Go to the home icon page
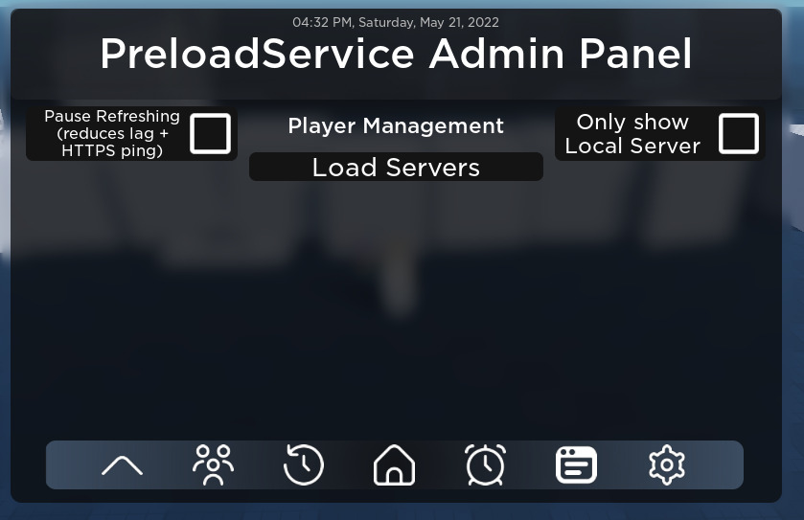The image size is (804, 520). point(394,465)
